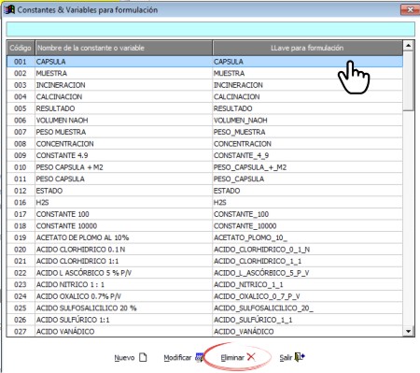This screenshot has height=373, width=420.
Task: Click key cell CONSTANTE_10000
Action: coord(307,226)
